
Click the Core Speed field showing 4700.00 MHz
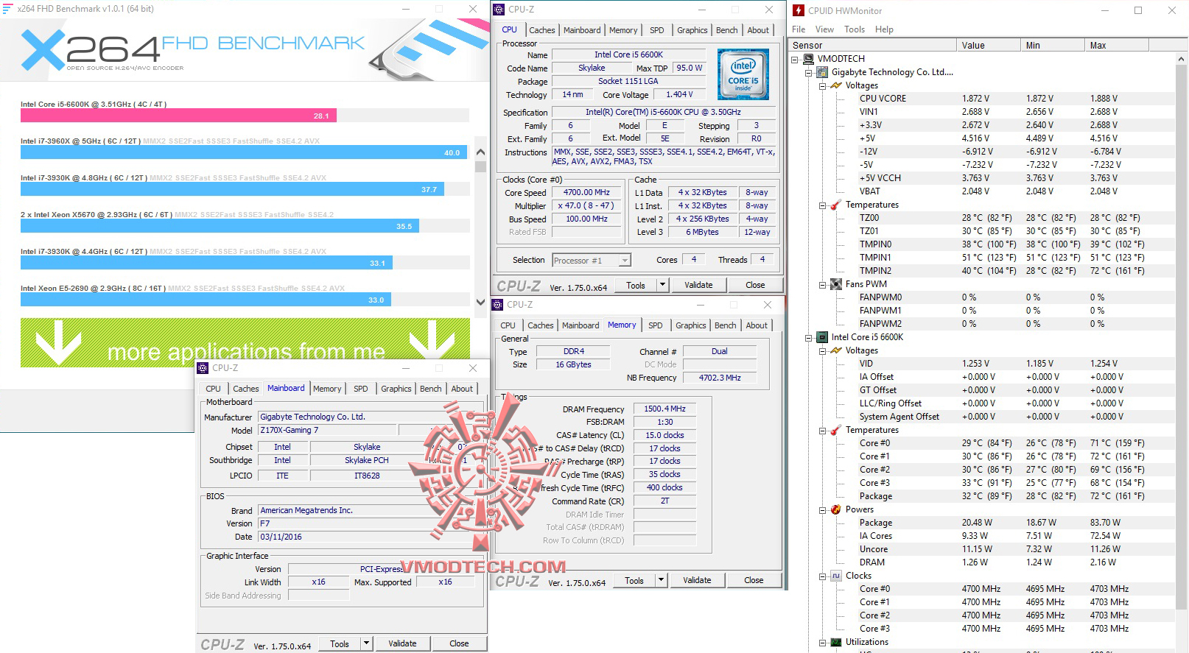tap(586, 193)
